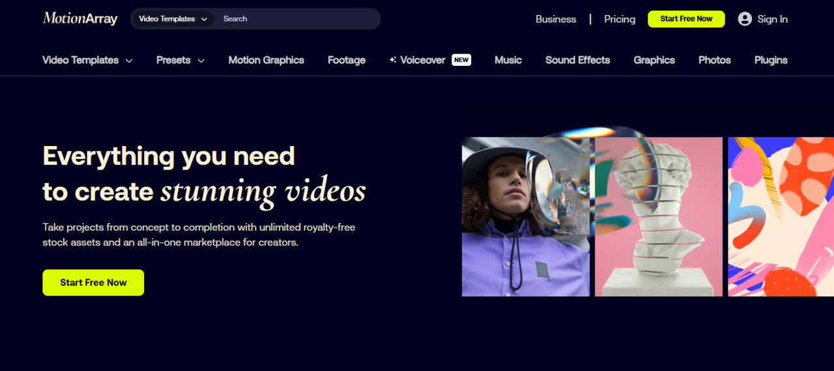Click into the Search input field
This screenshot has height=371, width=834.
[298, 19]
